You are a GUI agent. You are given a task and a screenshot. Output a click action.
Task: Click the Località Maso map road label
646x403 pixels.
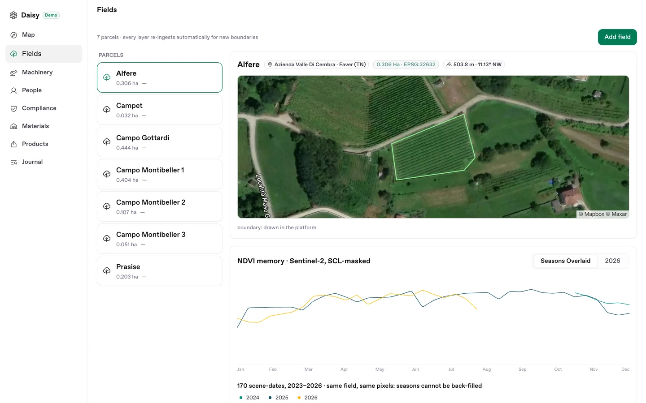(262, 196)
